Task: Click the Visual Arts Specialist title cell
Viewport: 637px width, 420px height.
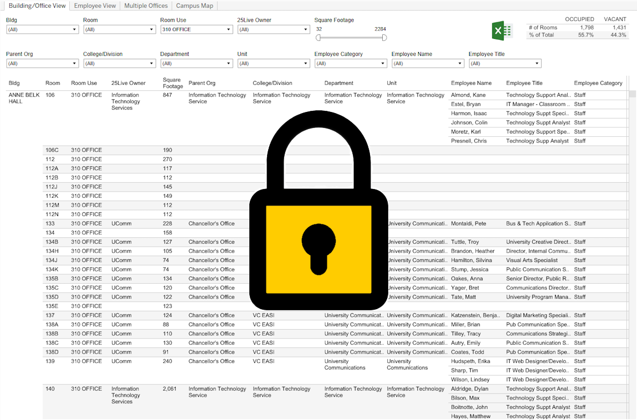Action: [x=532, y=260]
